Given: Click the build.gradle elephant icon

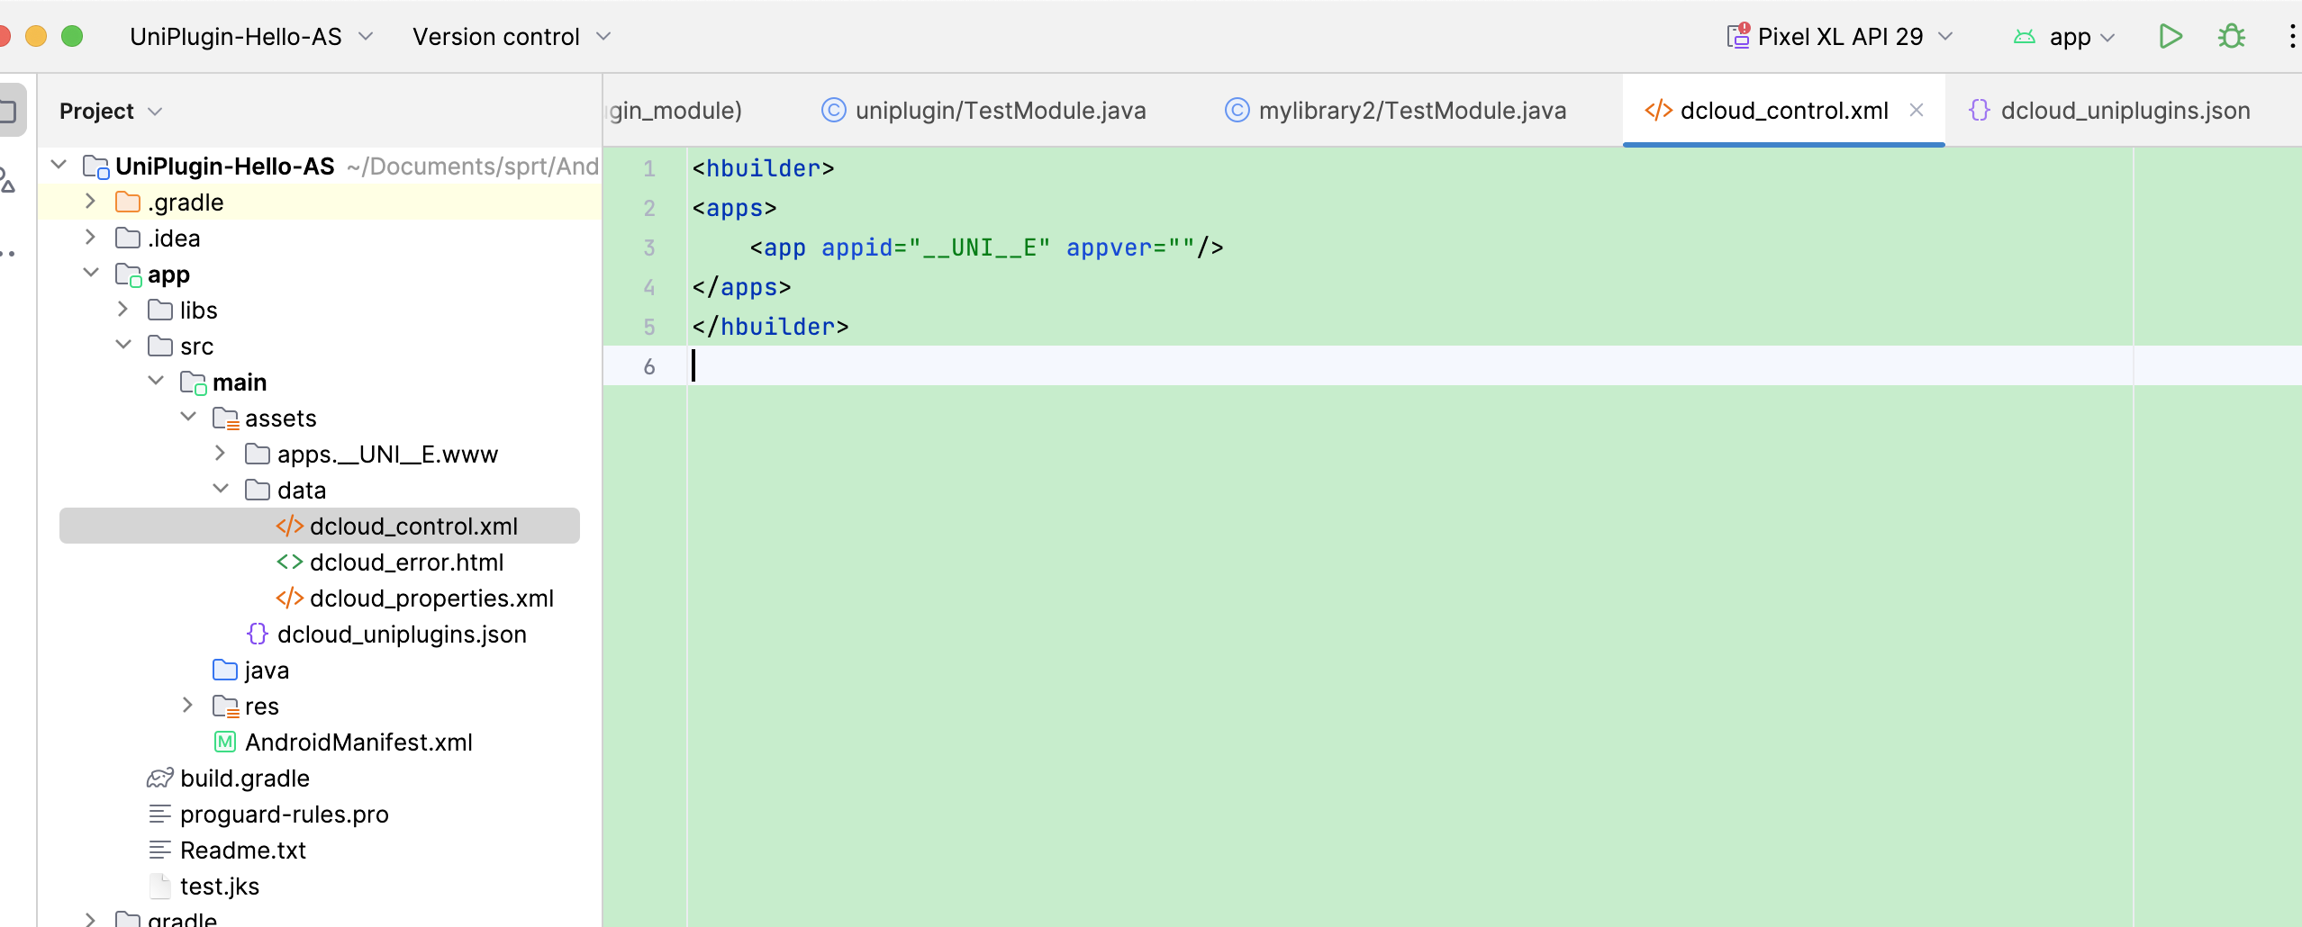Looking at the screenshot, I should pos(159,778).
